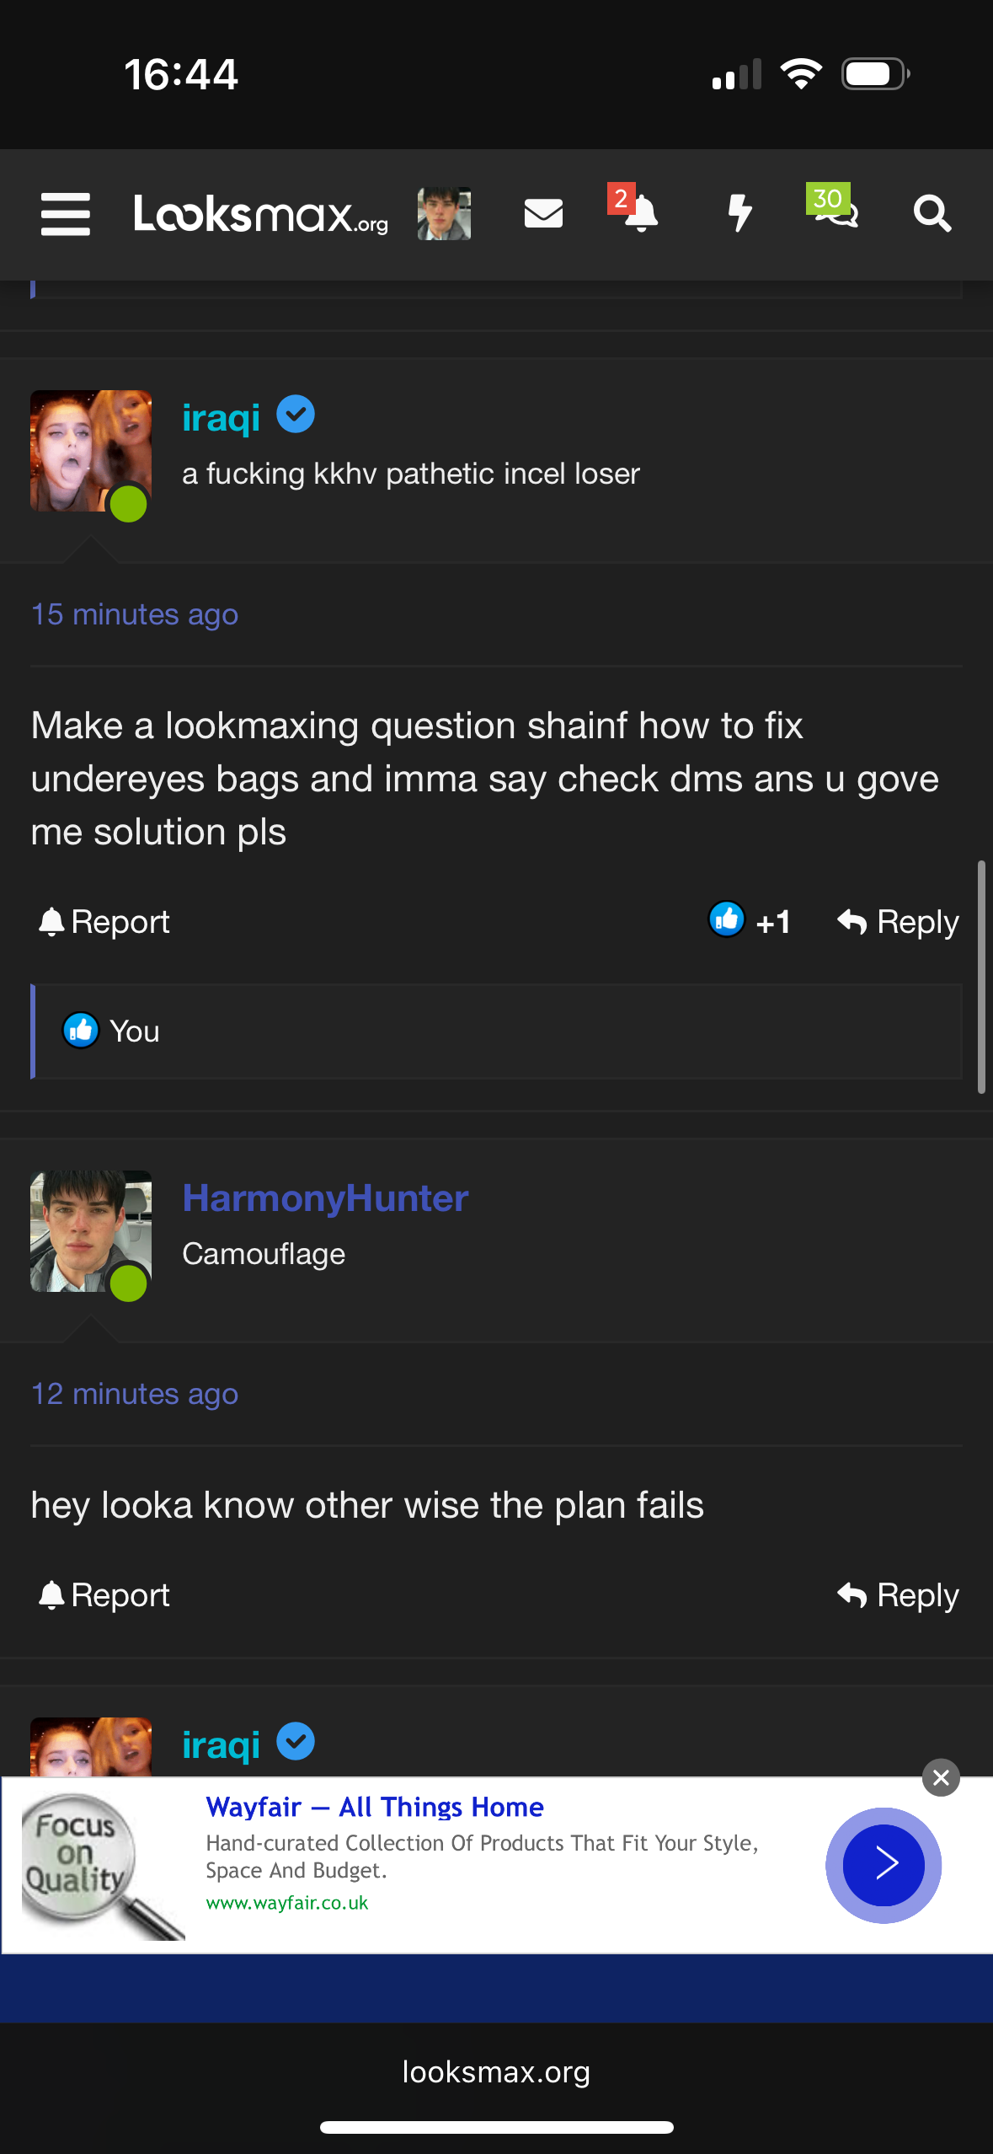Image resolution: width=993 pixels, height=2154 pixels.
Task: Open the private messages envelope icon
Action: pyautogui.click(x=543, y=213)
